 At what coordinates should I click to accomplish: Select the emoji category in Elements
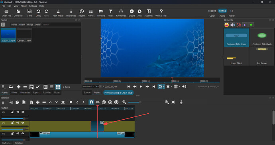pyautogui.click(x=227, y=25)
